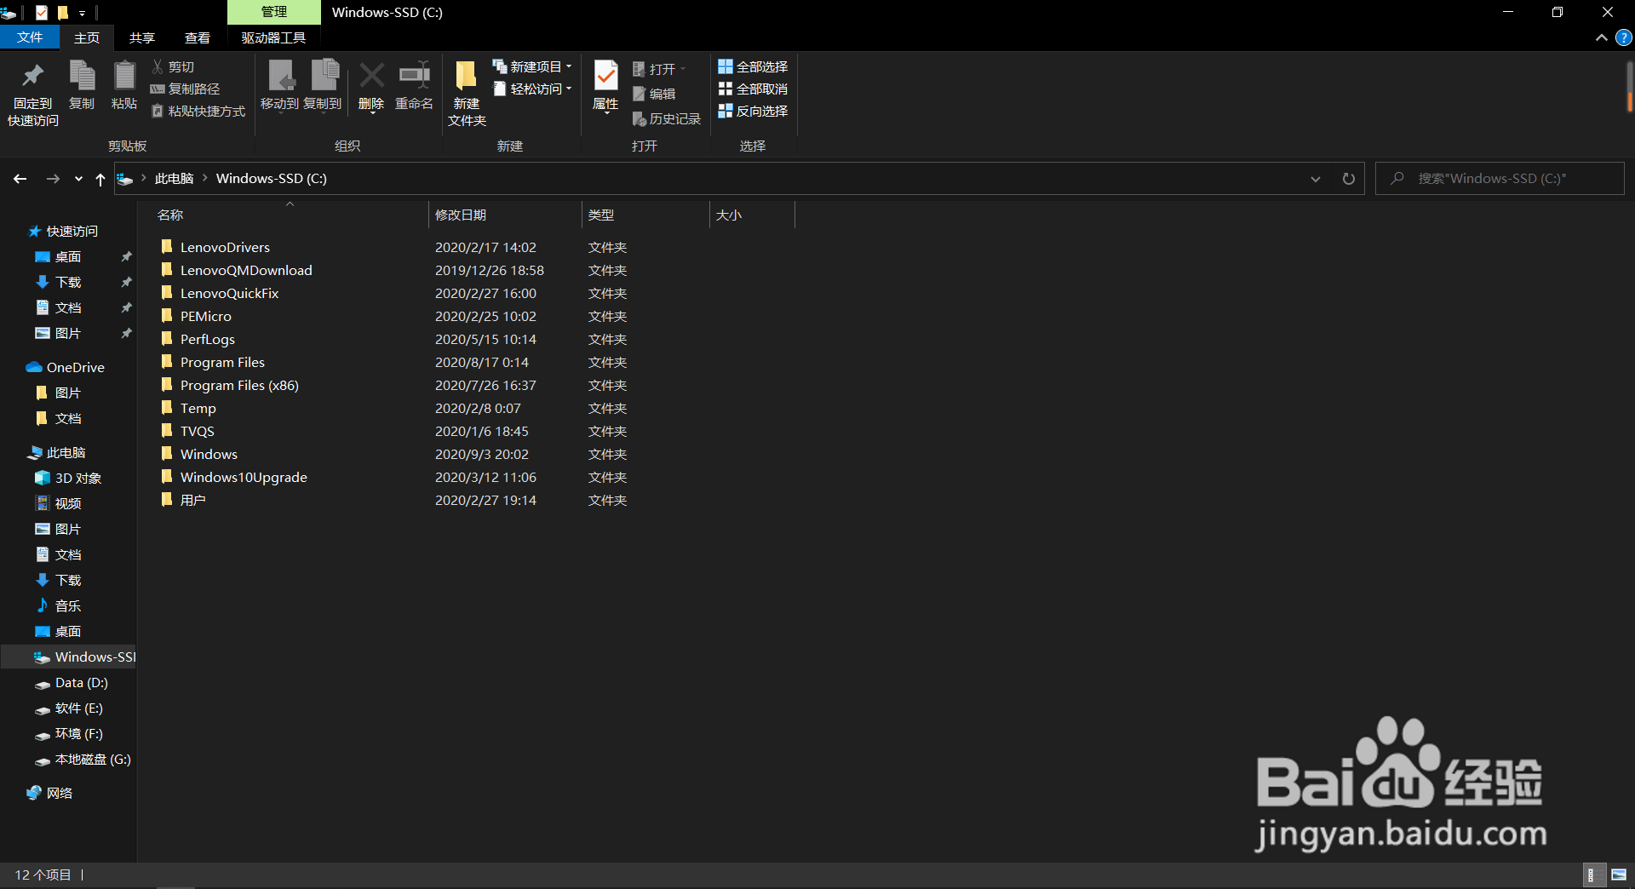Click Invert selection (反向选择)
The height and width of the screenshot is (889, 1635).
(x=753, y=111)
